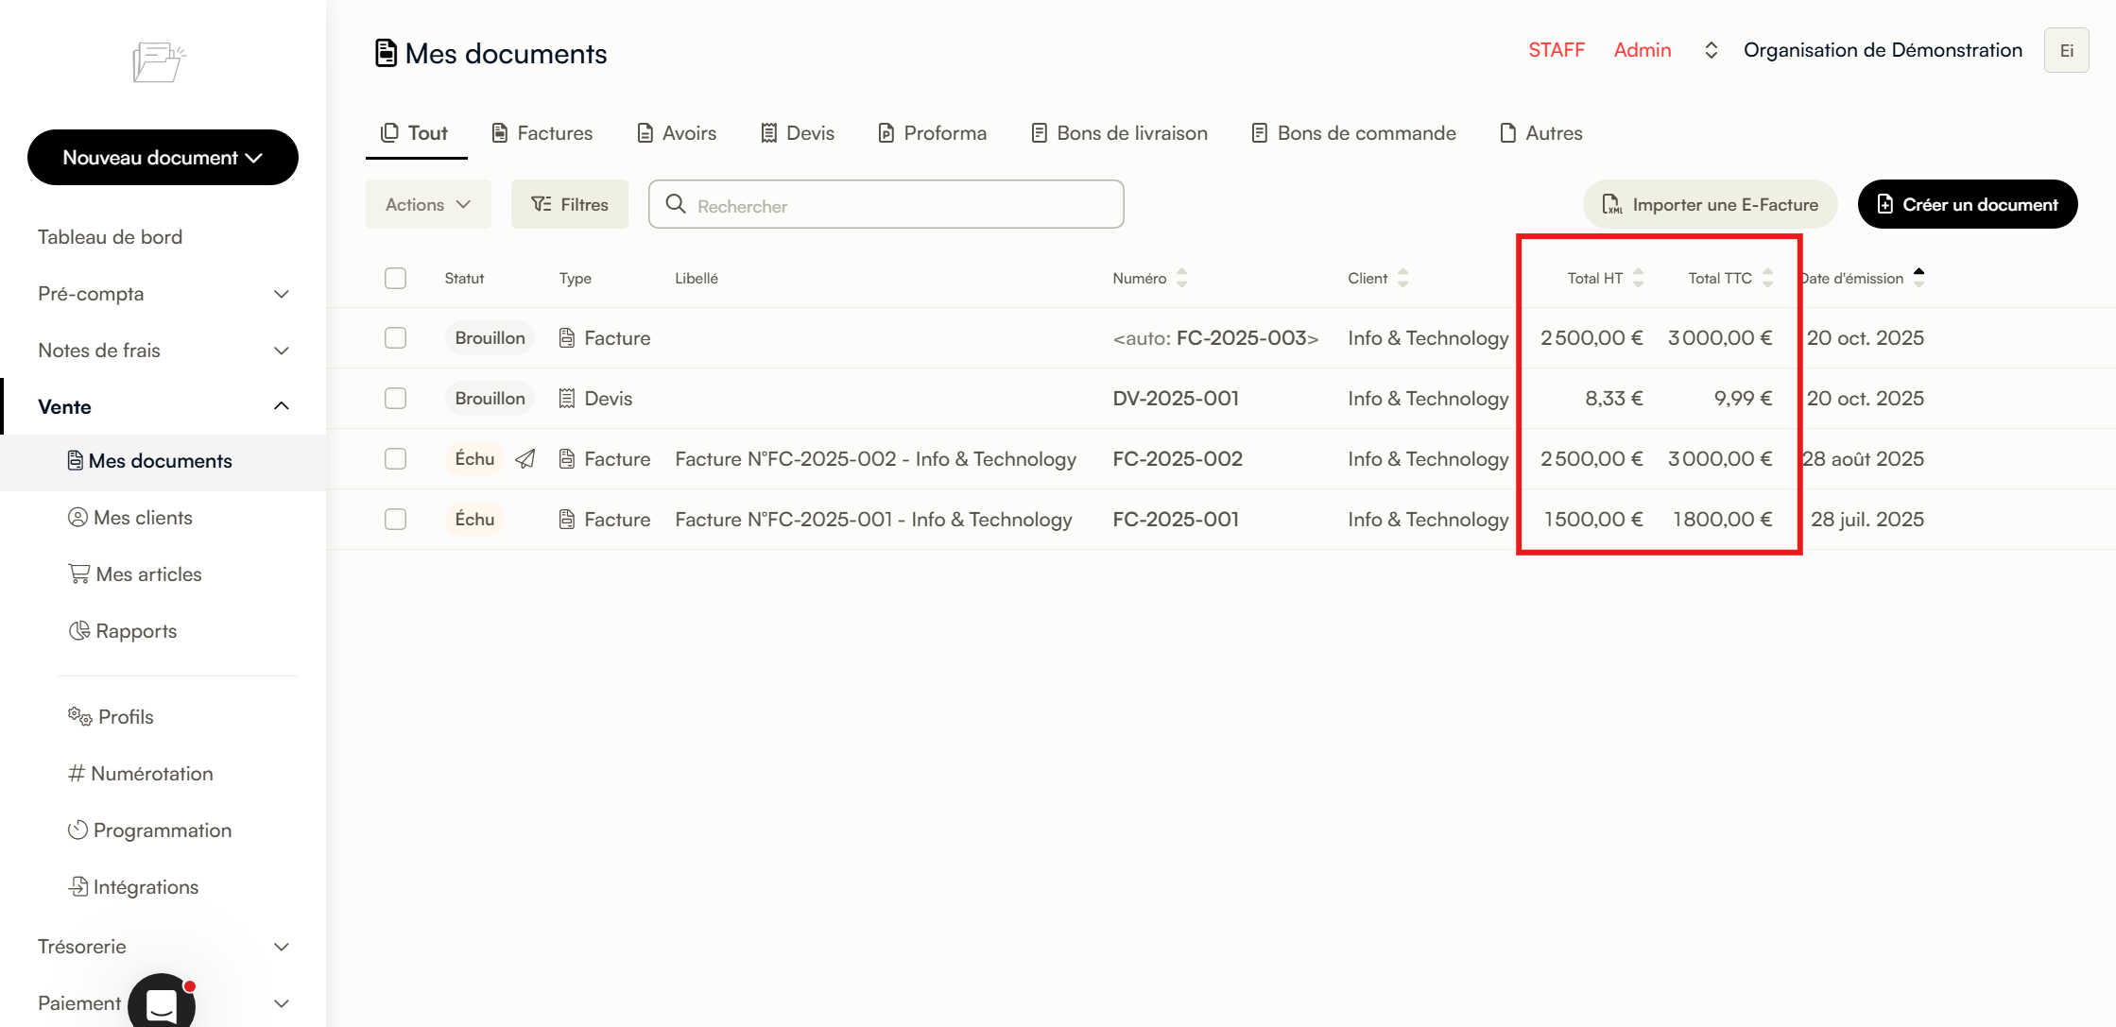This screenshot has height=1027, width=2116.
Task: Open the Numérotation settings page
Action: click(x=152, y=774)
